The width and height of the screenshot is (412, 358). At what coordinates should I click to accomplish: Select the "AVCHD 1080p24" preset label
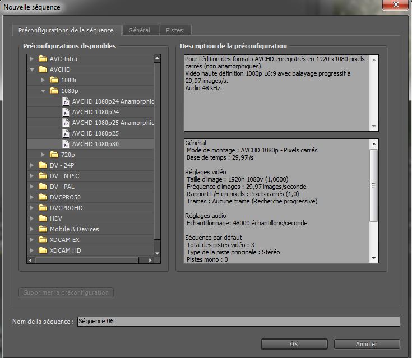click(96, 112)
